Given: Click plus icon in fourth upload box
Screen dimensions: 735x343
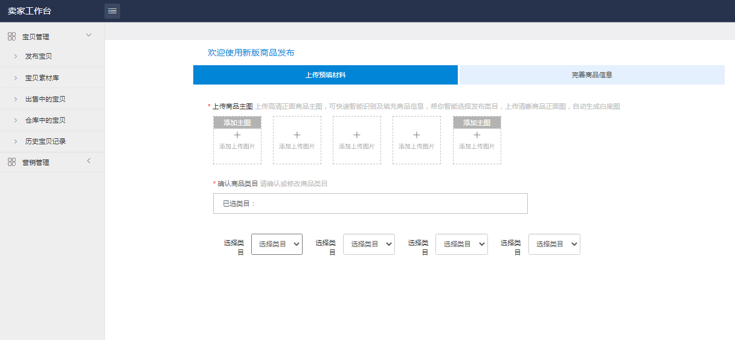Looking at the screenshot, I should coord(417,135).
